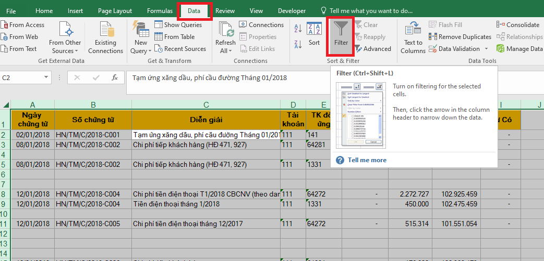Viewport: 544px width, 261px height.
Task: Click the Tell me more link
Action: point(367,160)
